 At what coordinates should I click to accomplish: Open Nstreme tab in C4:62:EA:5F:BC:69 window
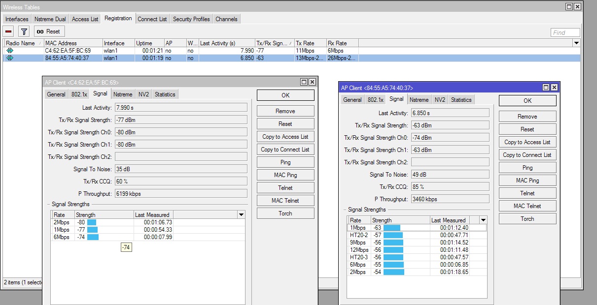(x=122, y=94)
